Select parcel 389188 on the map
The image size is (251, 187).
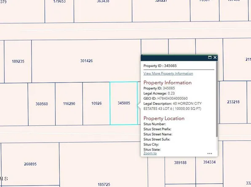click(180, 163)
